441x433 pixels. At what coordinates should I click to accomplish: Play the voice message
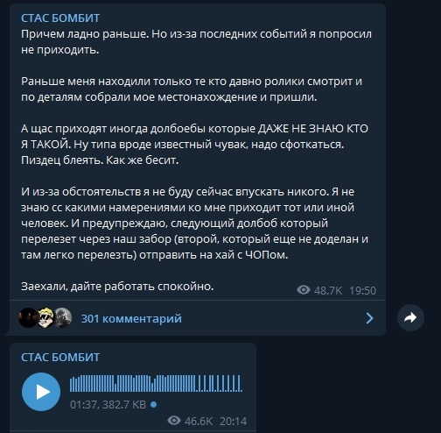pyautogui.click(x=41, y=392)
